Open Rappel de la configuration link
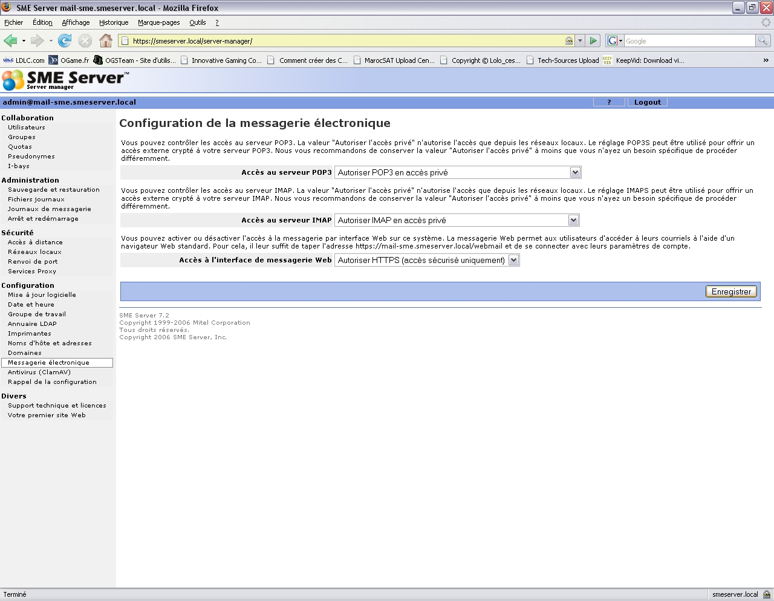774x601 pixels. click(52, 382)
